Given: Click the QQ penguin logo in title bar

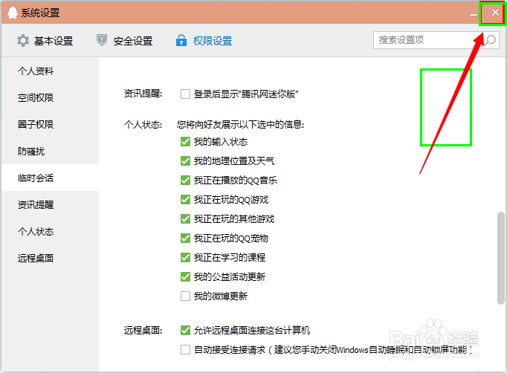Looking at the screenshot, I should pos(13,13).
